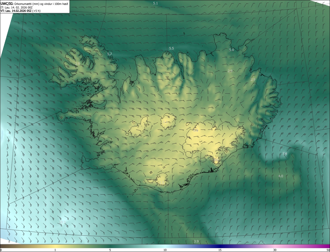Click the 10 tick on the legend

[165, 250]
